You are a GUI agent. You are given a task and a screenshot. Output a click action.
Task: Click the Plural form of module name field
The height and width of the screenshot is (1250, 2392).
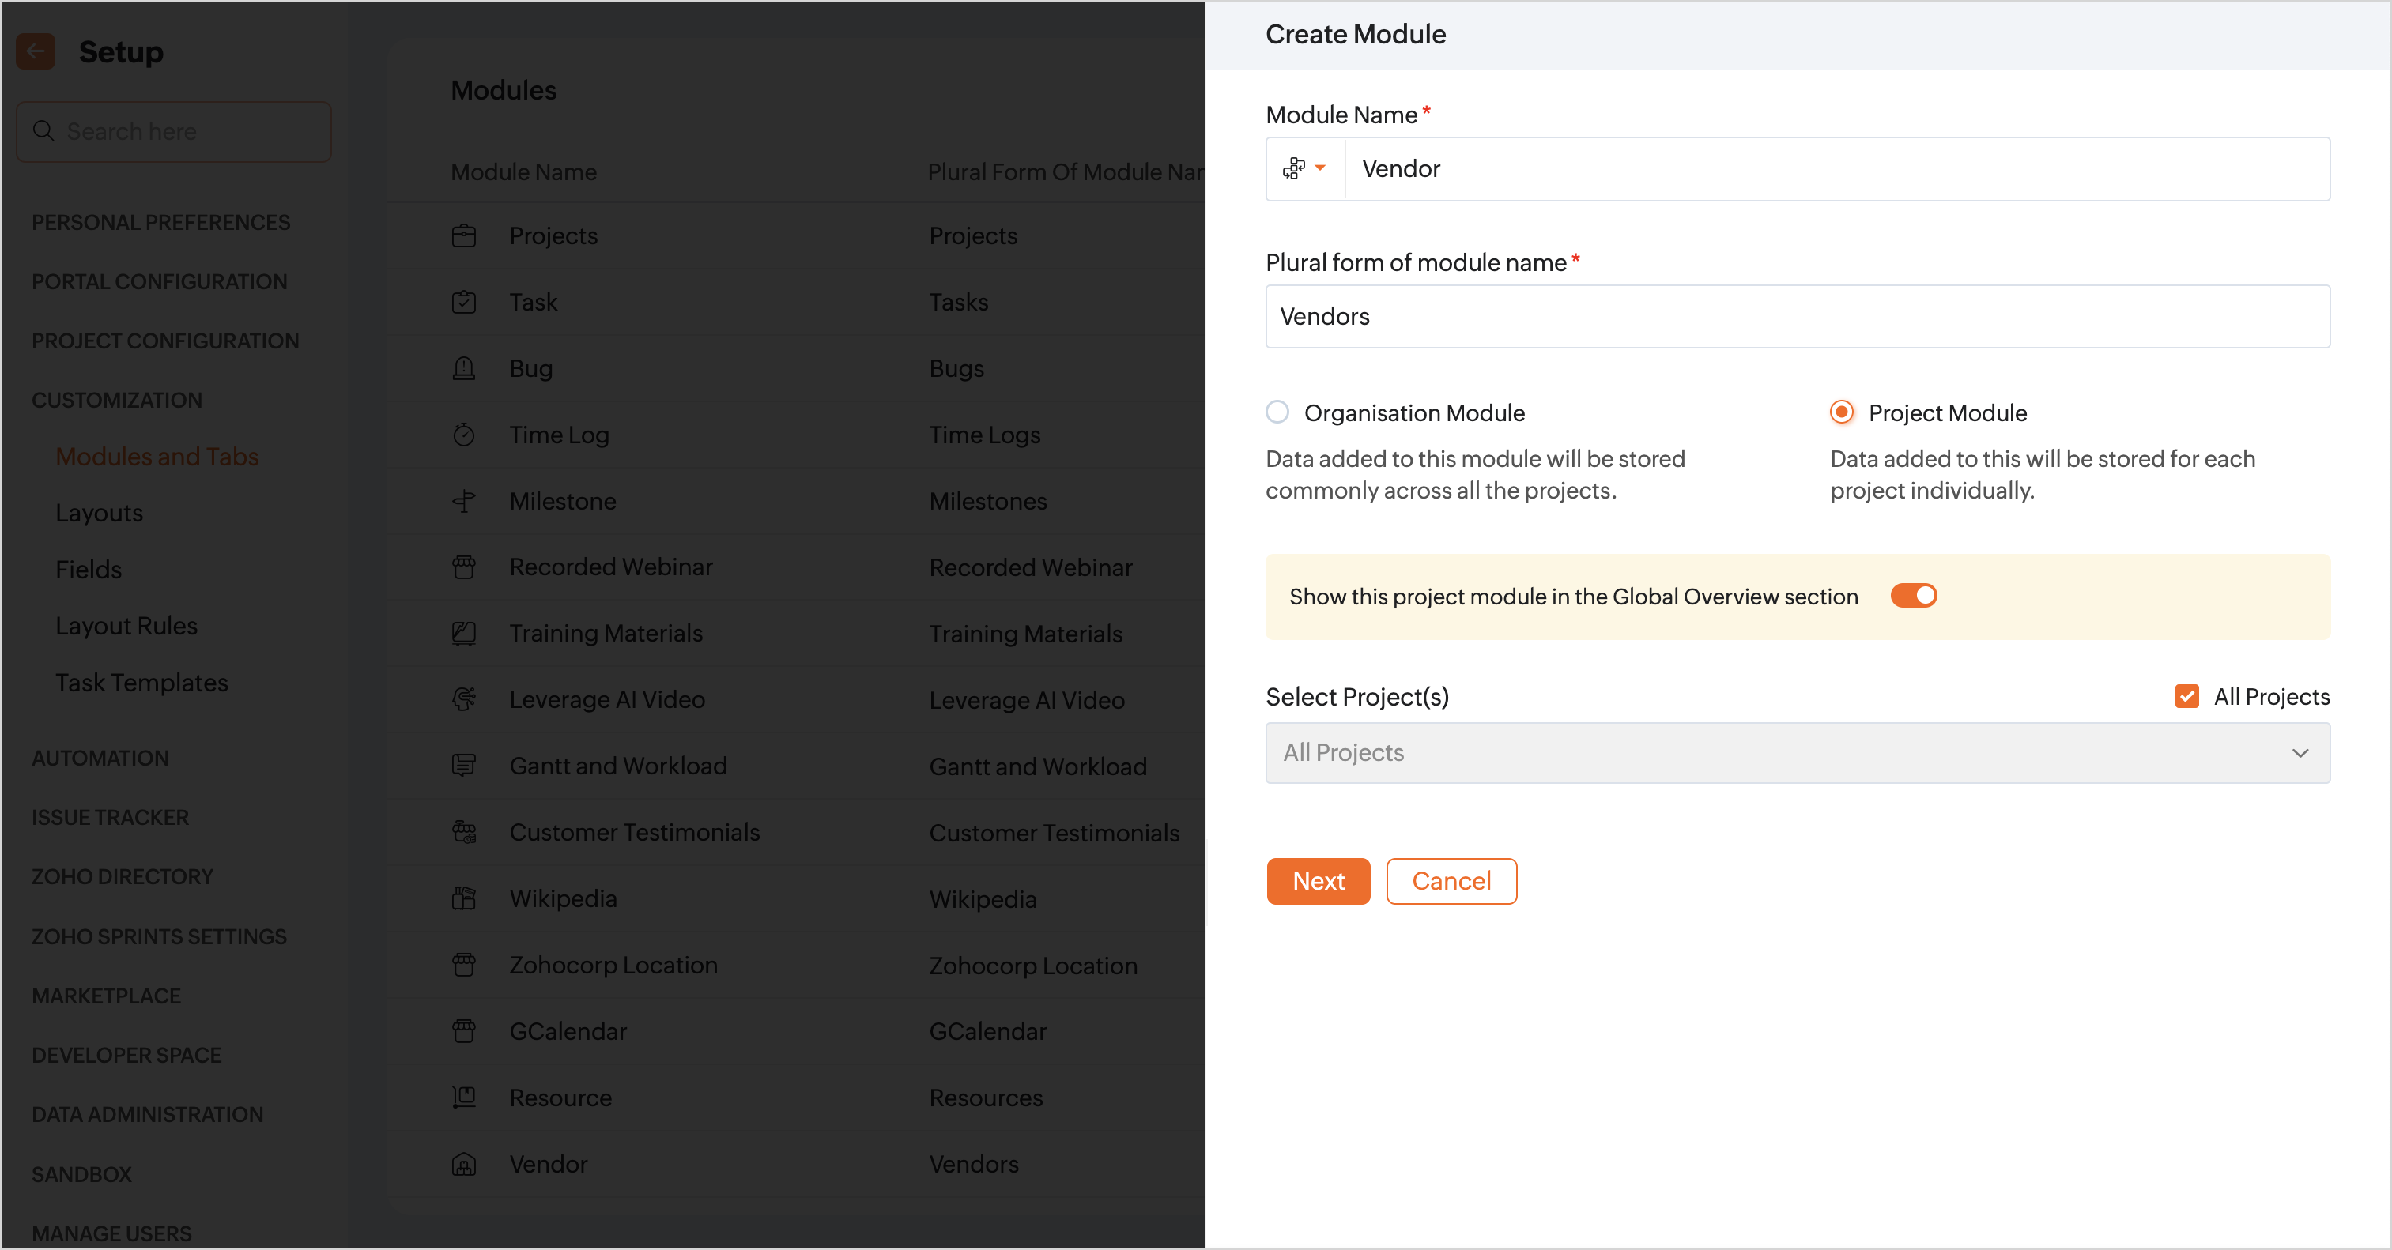click(1797, 316)
